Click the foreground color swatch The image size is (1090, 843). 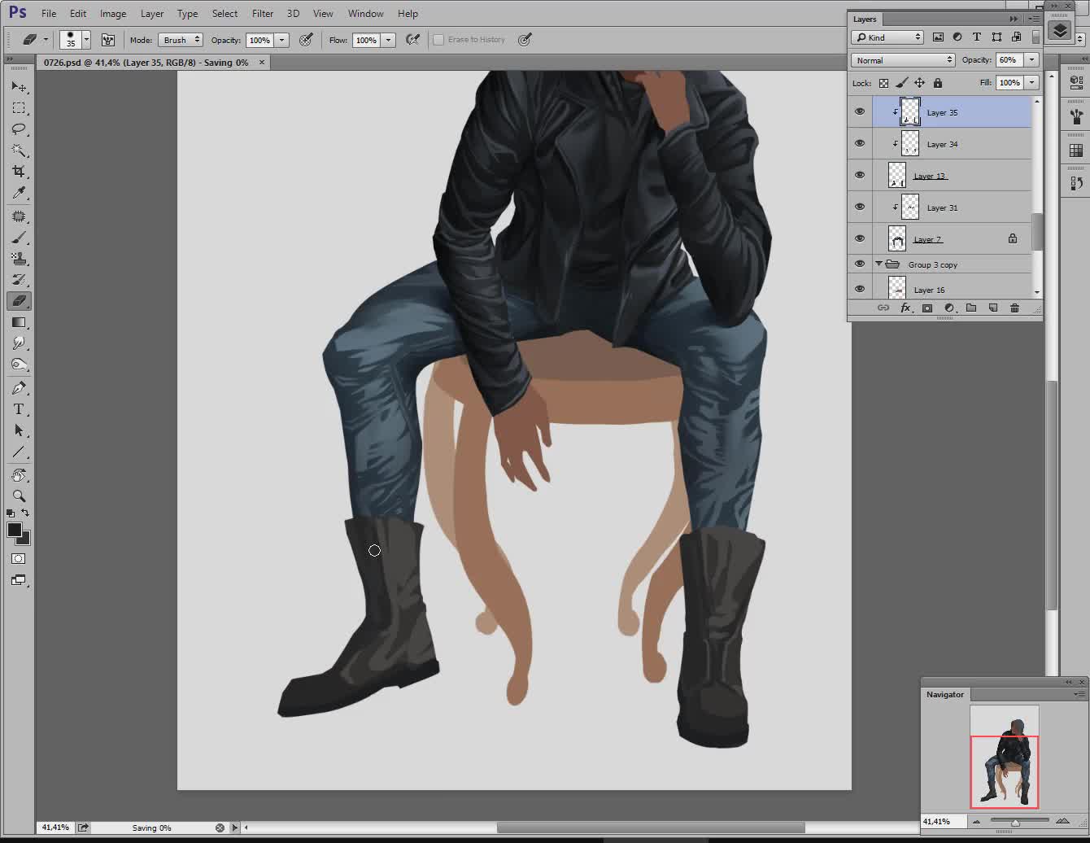click(14, 530)
